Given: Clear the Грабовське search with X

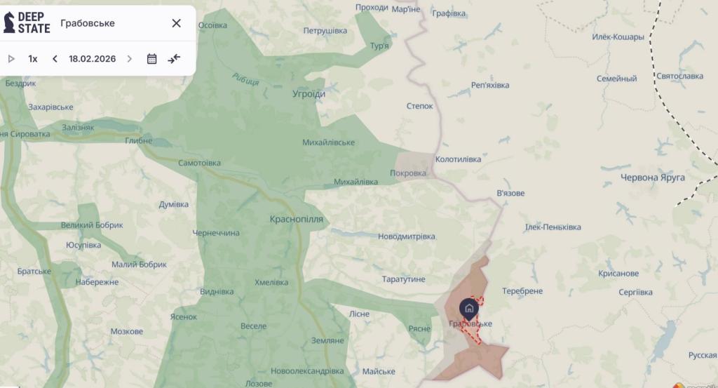Looking at the screenshot, I should (x=176, y=23).
